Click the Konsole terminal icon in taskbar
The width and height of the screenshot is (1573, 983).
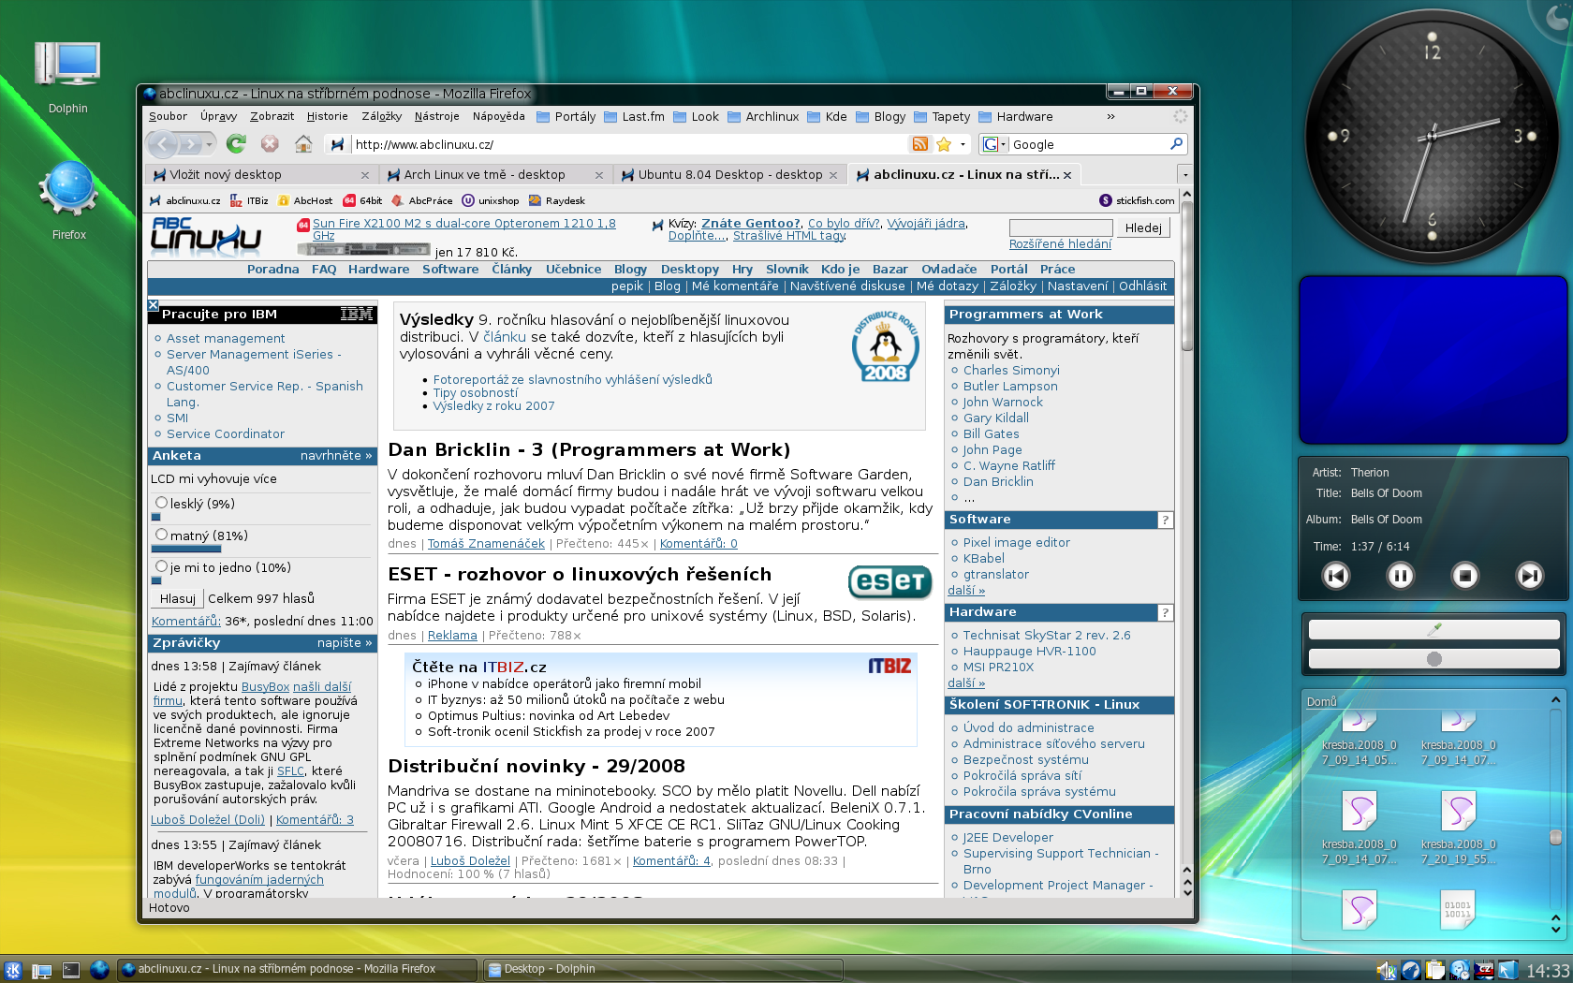click(71, 970)
